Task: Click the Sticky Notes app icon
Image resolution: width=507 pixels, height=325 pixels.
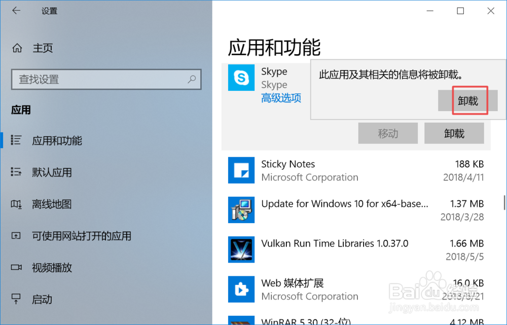Action: [241, 170]
